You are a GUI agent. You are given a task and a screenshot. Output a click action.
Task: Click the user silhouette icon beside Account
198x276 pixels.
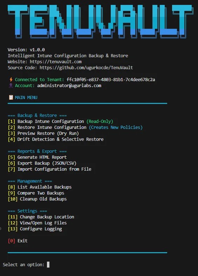tap(11, 86)
